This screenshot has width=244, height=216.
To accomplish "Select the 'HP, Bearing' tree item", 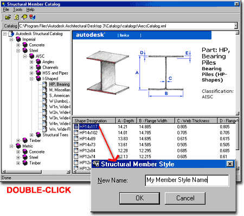I will click(x=59, y=84).
